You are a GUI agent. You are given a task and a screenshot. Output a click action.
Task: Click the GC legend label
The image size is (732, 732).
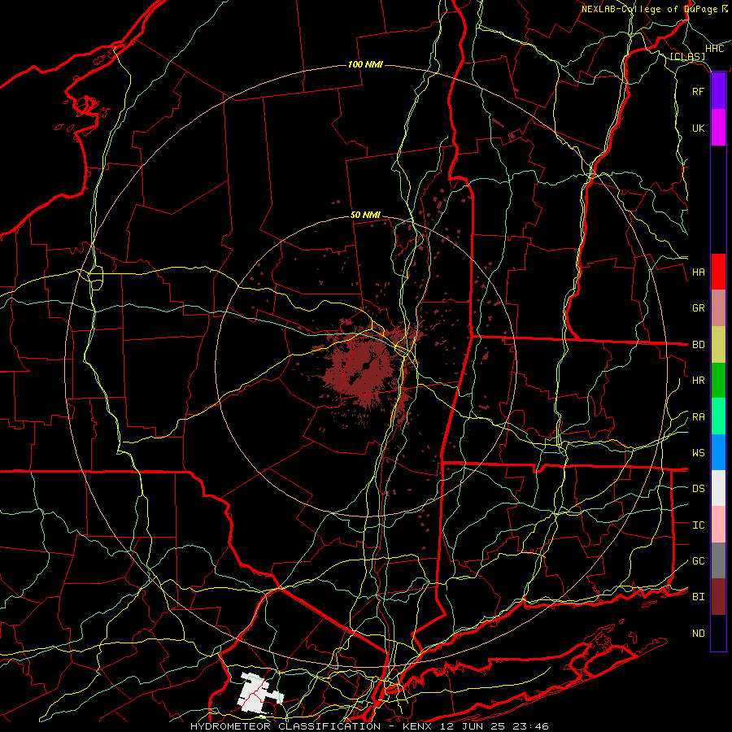tap(698, 561)
